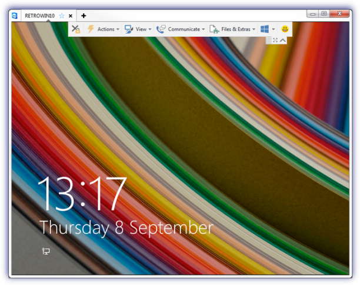The image size is (360, 285).
Task: Close the RETROWIN10 session tab
Action: pyautogui.click(x=71, y=16)
